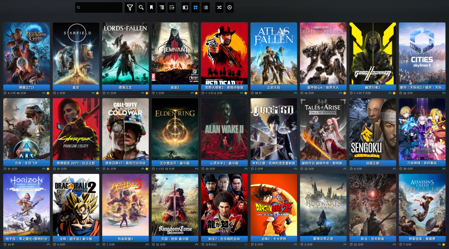Viewport: 449px width, 249px height.
Task: Select the Hogwarts Legacy cover
Action: 323,205
